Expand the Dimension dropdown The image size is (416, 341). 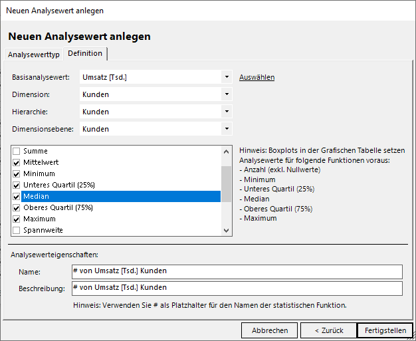point(227,94)
